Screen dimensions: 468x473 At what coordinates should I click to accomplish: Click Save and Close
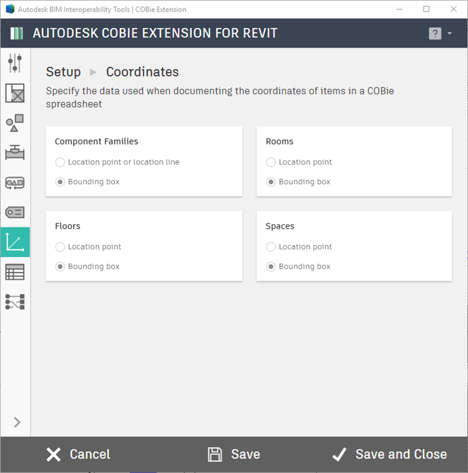pos(389,454)
